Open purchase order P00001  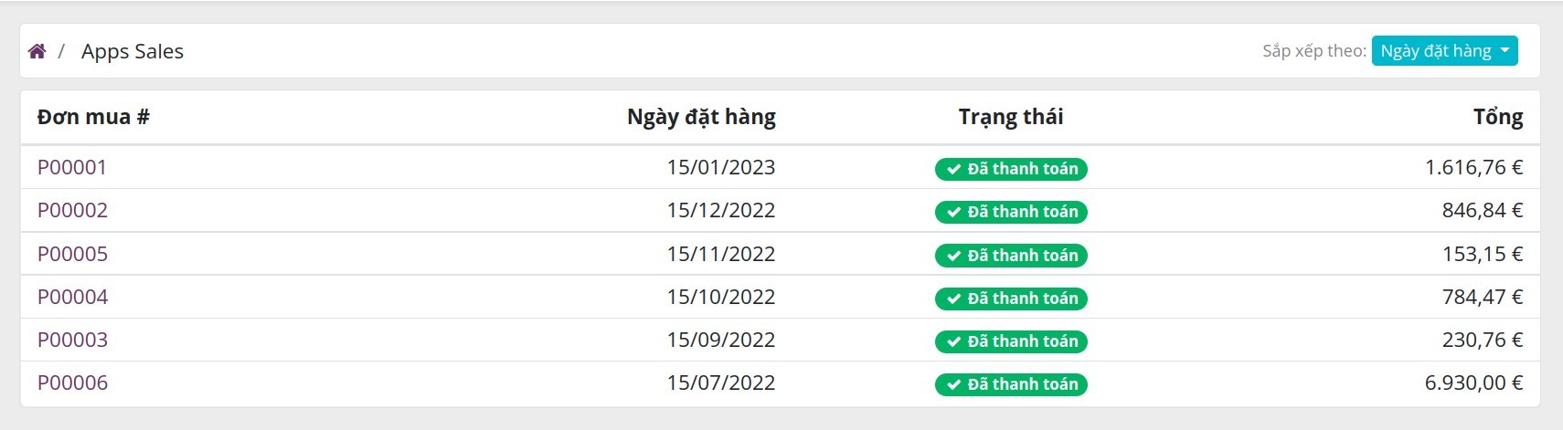[x=72, y=167]
